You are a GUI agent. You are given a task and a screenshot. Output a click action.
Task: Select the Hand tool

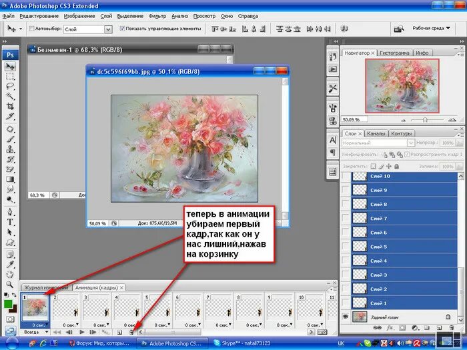[11, 275]
